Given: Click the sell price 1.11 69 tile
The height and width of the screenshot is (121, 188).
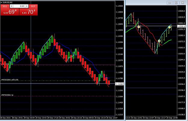Looking at the screenshot, I should click(x=10, y=12).
